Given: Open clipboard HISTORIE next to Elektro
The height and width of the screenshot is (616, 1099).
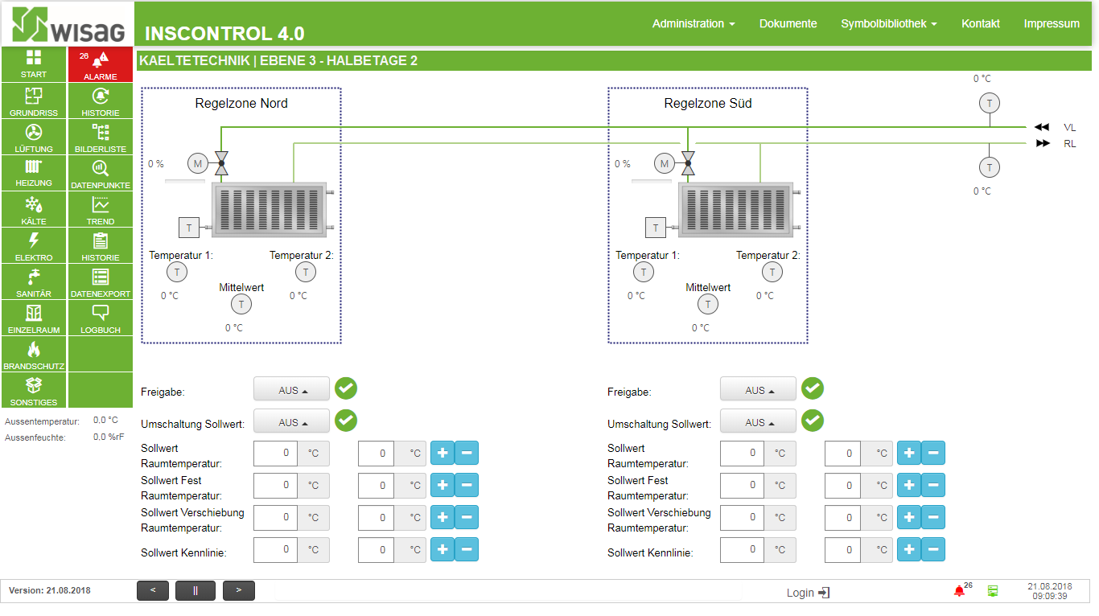Looking at the screenshot, I should pyautogui.click(x=101, y=246).
